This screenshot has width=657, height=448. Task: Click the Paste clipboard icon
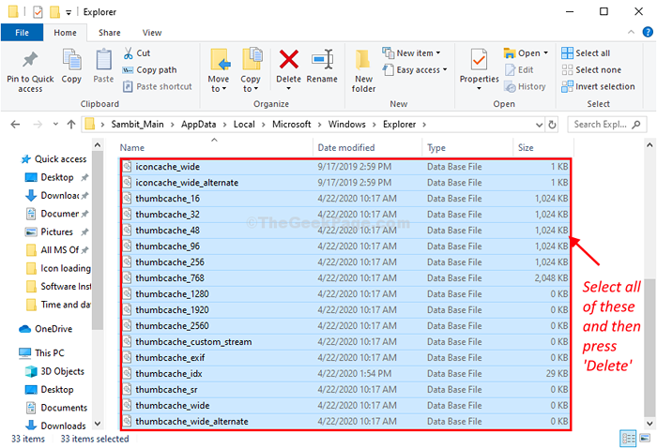tap(103, 60)
